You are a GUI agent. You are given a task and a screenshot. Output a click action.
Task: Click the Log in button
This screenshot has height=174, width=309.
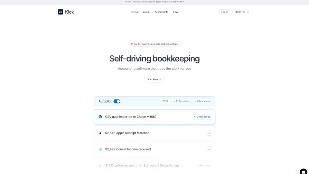tap(225, 12)
